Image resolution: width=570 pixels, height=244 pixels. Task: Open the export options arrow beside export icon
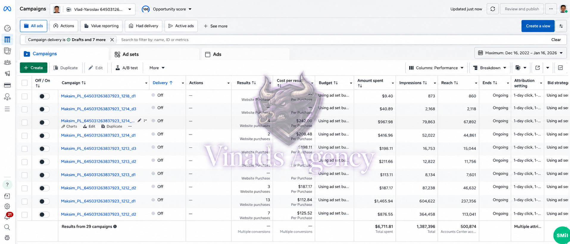548,68
